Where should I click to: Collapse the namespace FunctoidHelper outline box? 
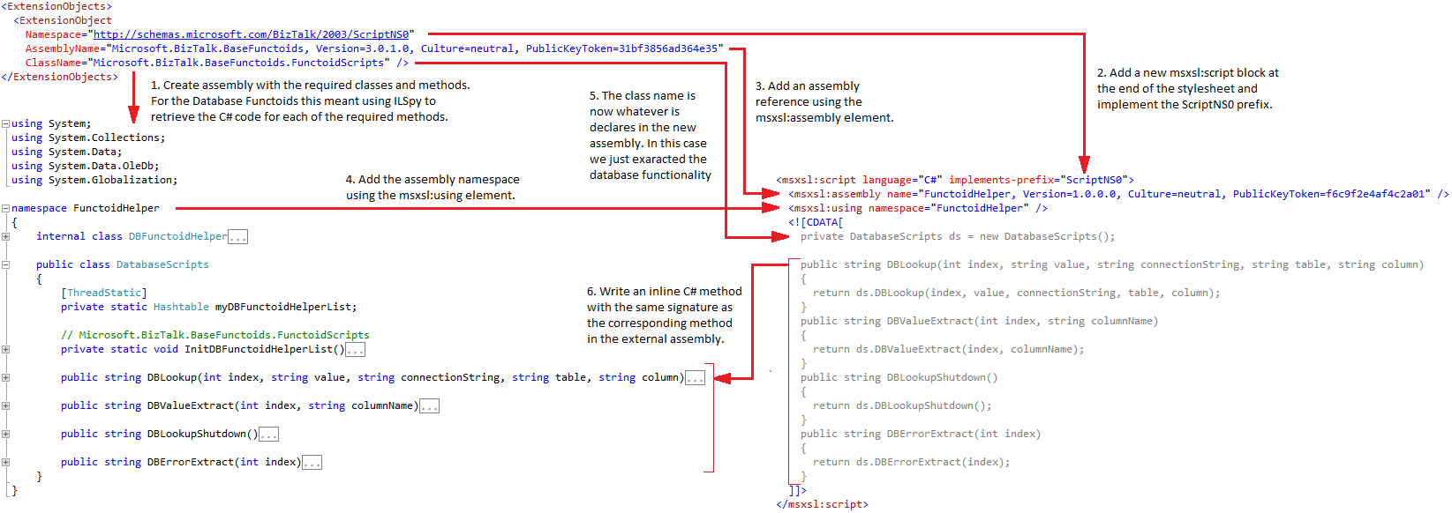5,209
